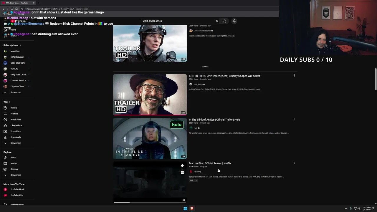This screenshot has width=377, height=212.
Task: Open YouTube Music from the sidebar
Action: pyautogui.click(x=17, y=189)
